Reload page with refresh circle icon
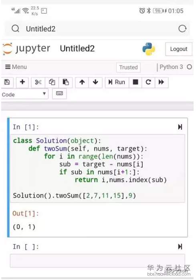This screenshot has width=196, height=280. click(x=182, y=29)
